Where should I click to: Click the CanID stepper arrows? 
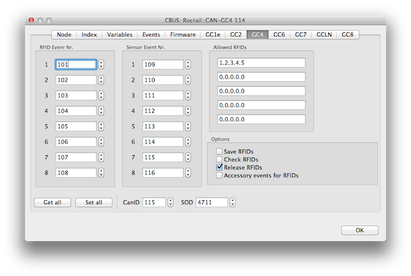pyautogui.click(x=171, y=202)
